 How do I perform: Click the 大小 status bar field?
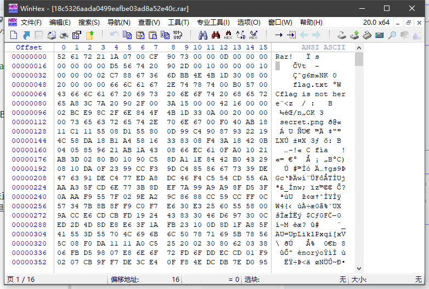[x=386, y=280]
